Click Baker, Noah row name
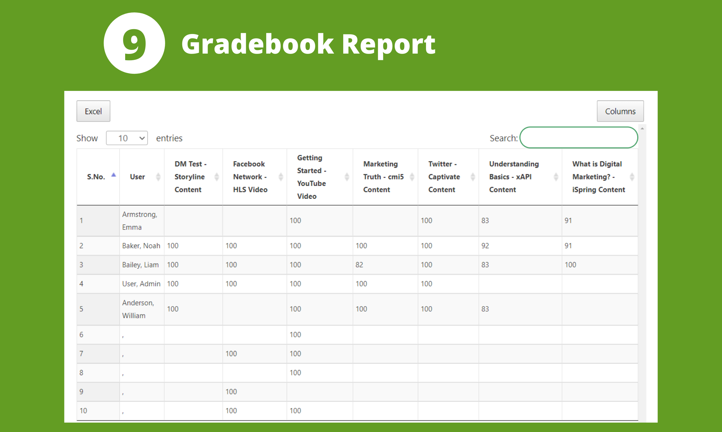722x432 pixels. (x=141, y=246)
